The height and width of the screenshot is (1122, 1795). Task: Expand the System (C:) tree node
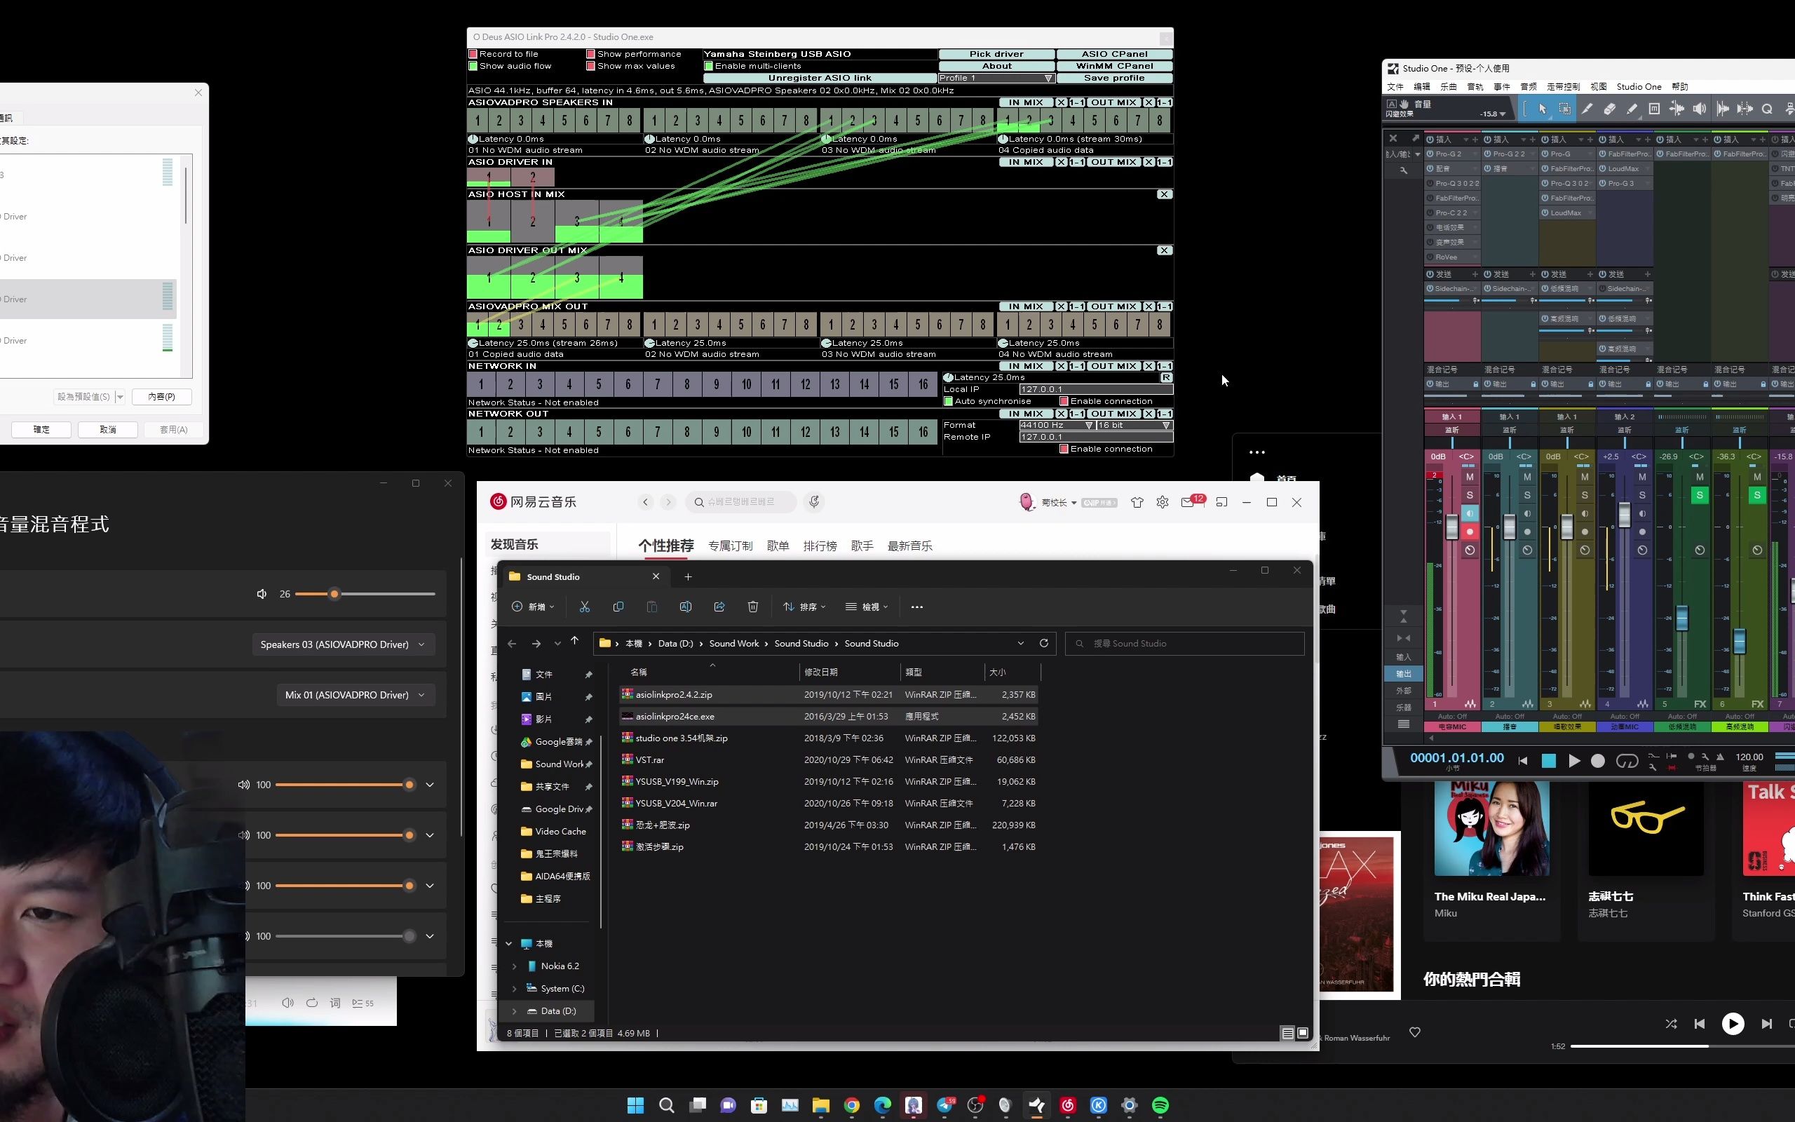514,989
